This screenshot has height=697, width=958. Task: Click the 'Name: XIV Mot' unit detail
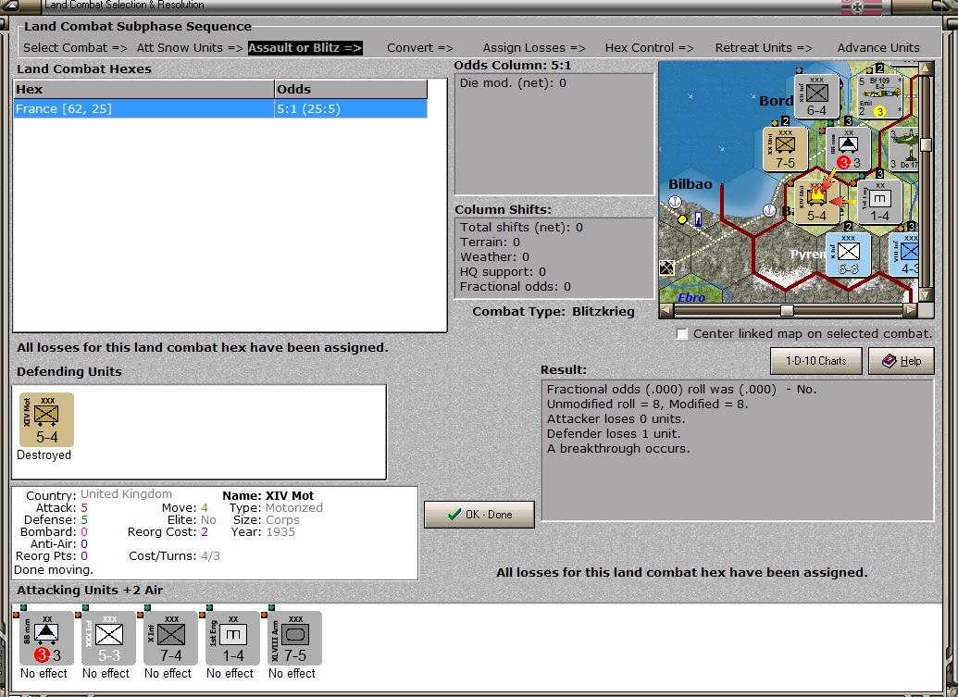pos(267,495)
